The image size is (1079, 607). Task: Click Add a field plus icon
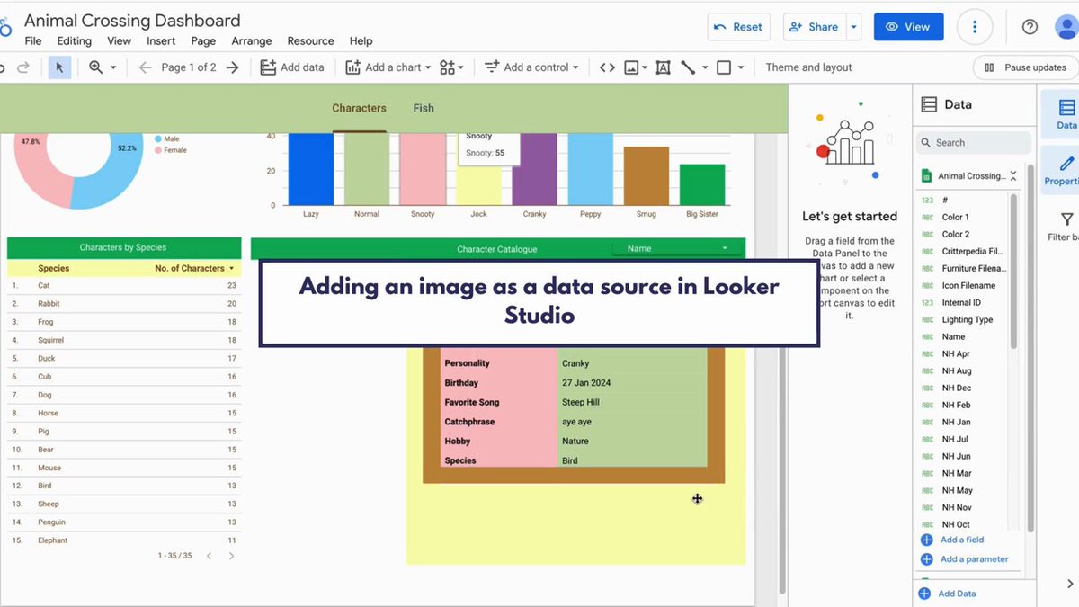tap(927, 540)
